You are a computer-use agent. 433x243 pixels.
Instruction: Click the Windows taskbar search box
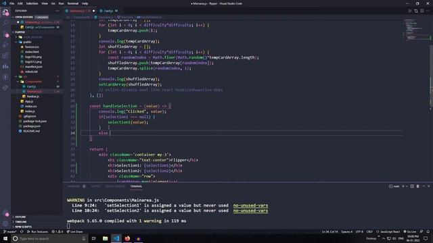[49, 238]
